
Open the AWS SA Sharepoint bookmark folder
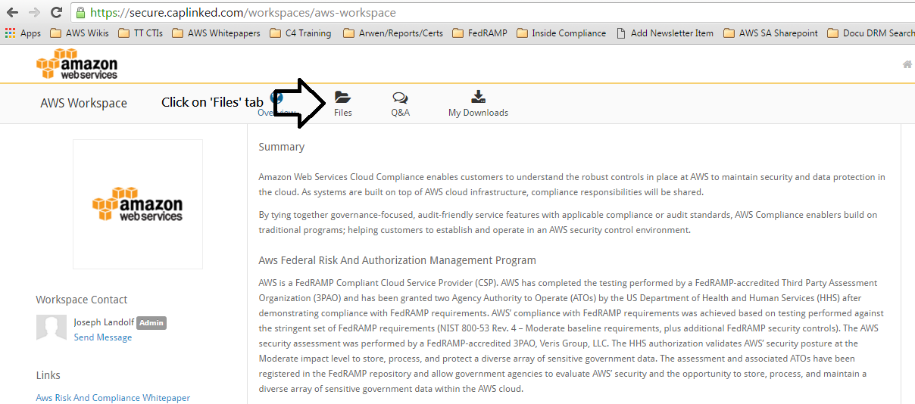[x=771, y=33]
